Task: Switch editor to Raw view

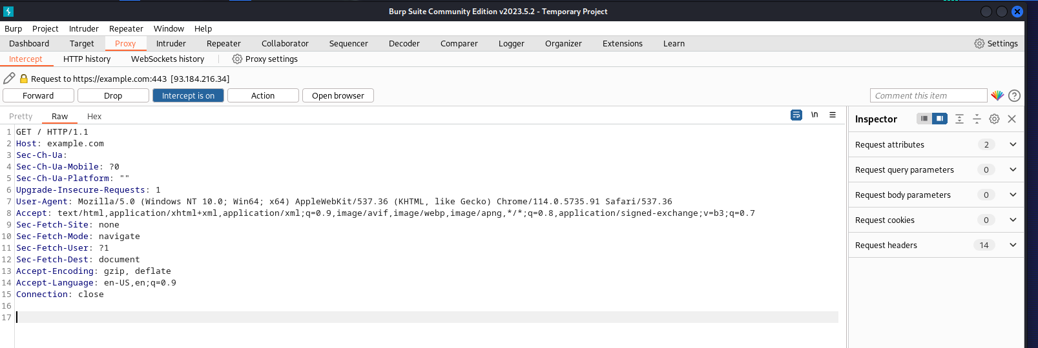Action: [x=59, y=116]
